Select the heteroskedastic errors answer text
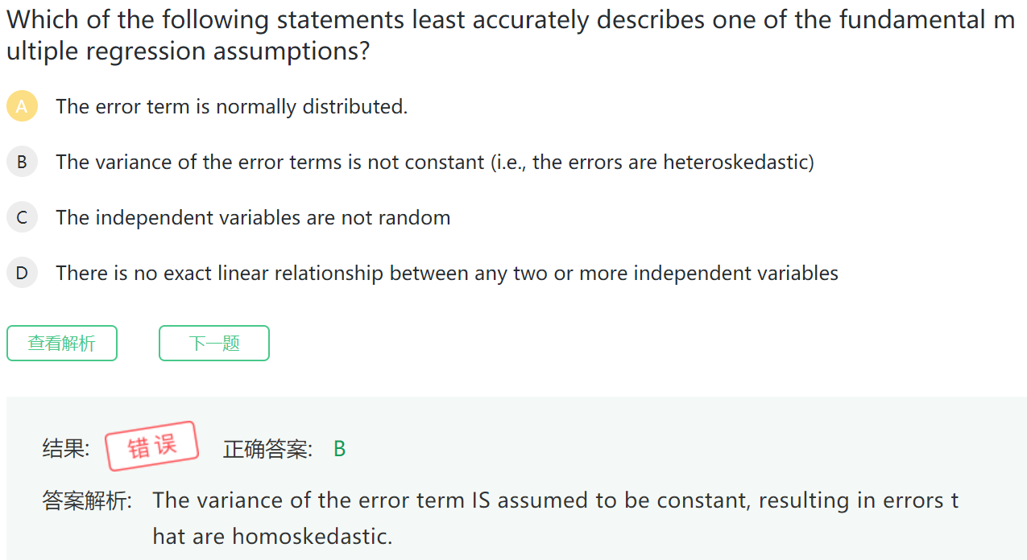This screenshot has width=1027, height=560. pyautogui.click(x=435, y=162)
